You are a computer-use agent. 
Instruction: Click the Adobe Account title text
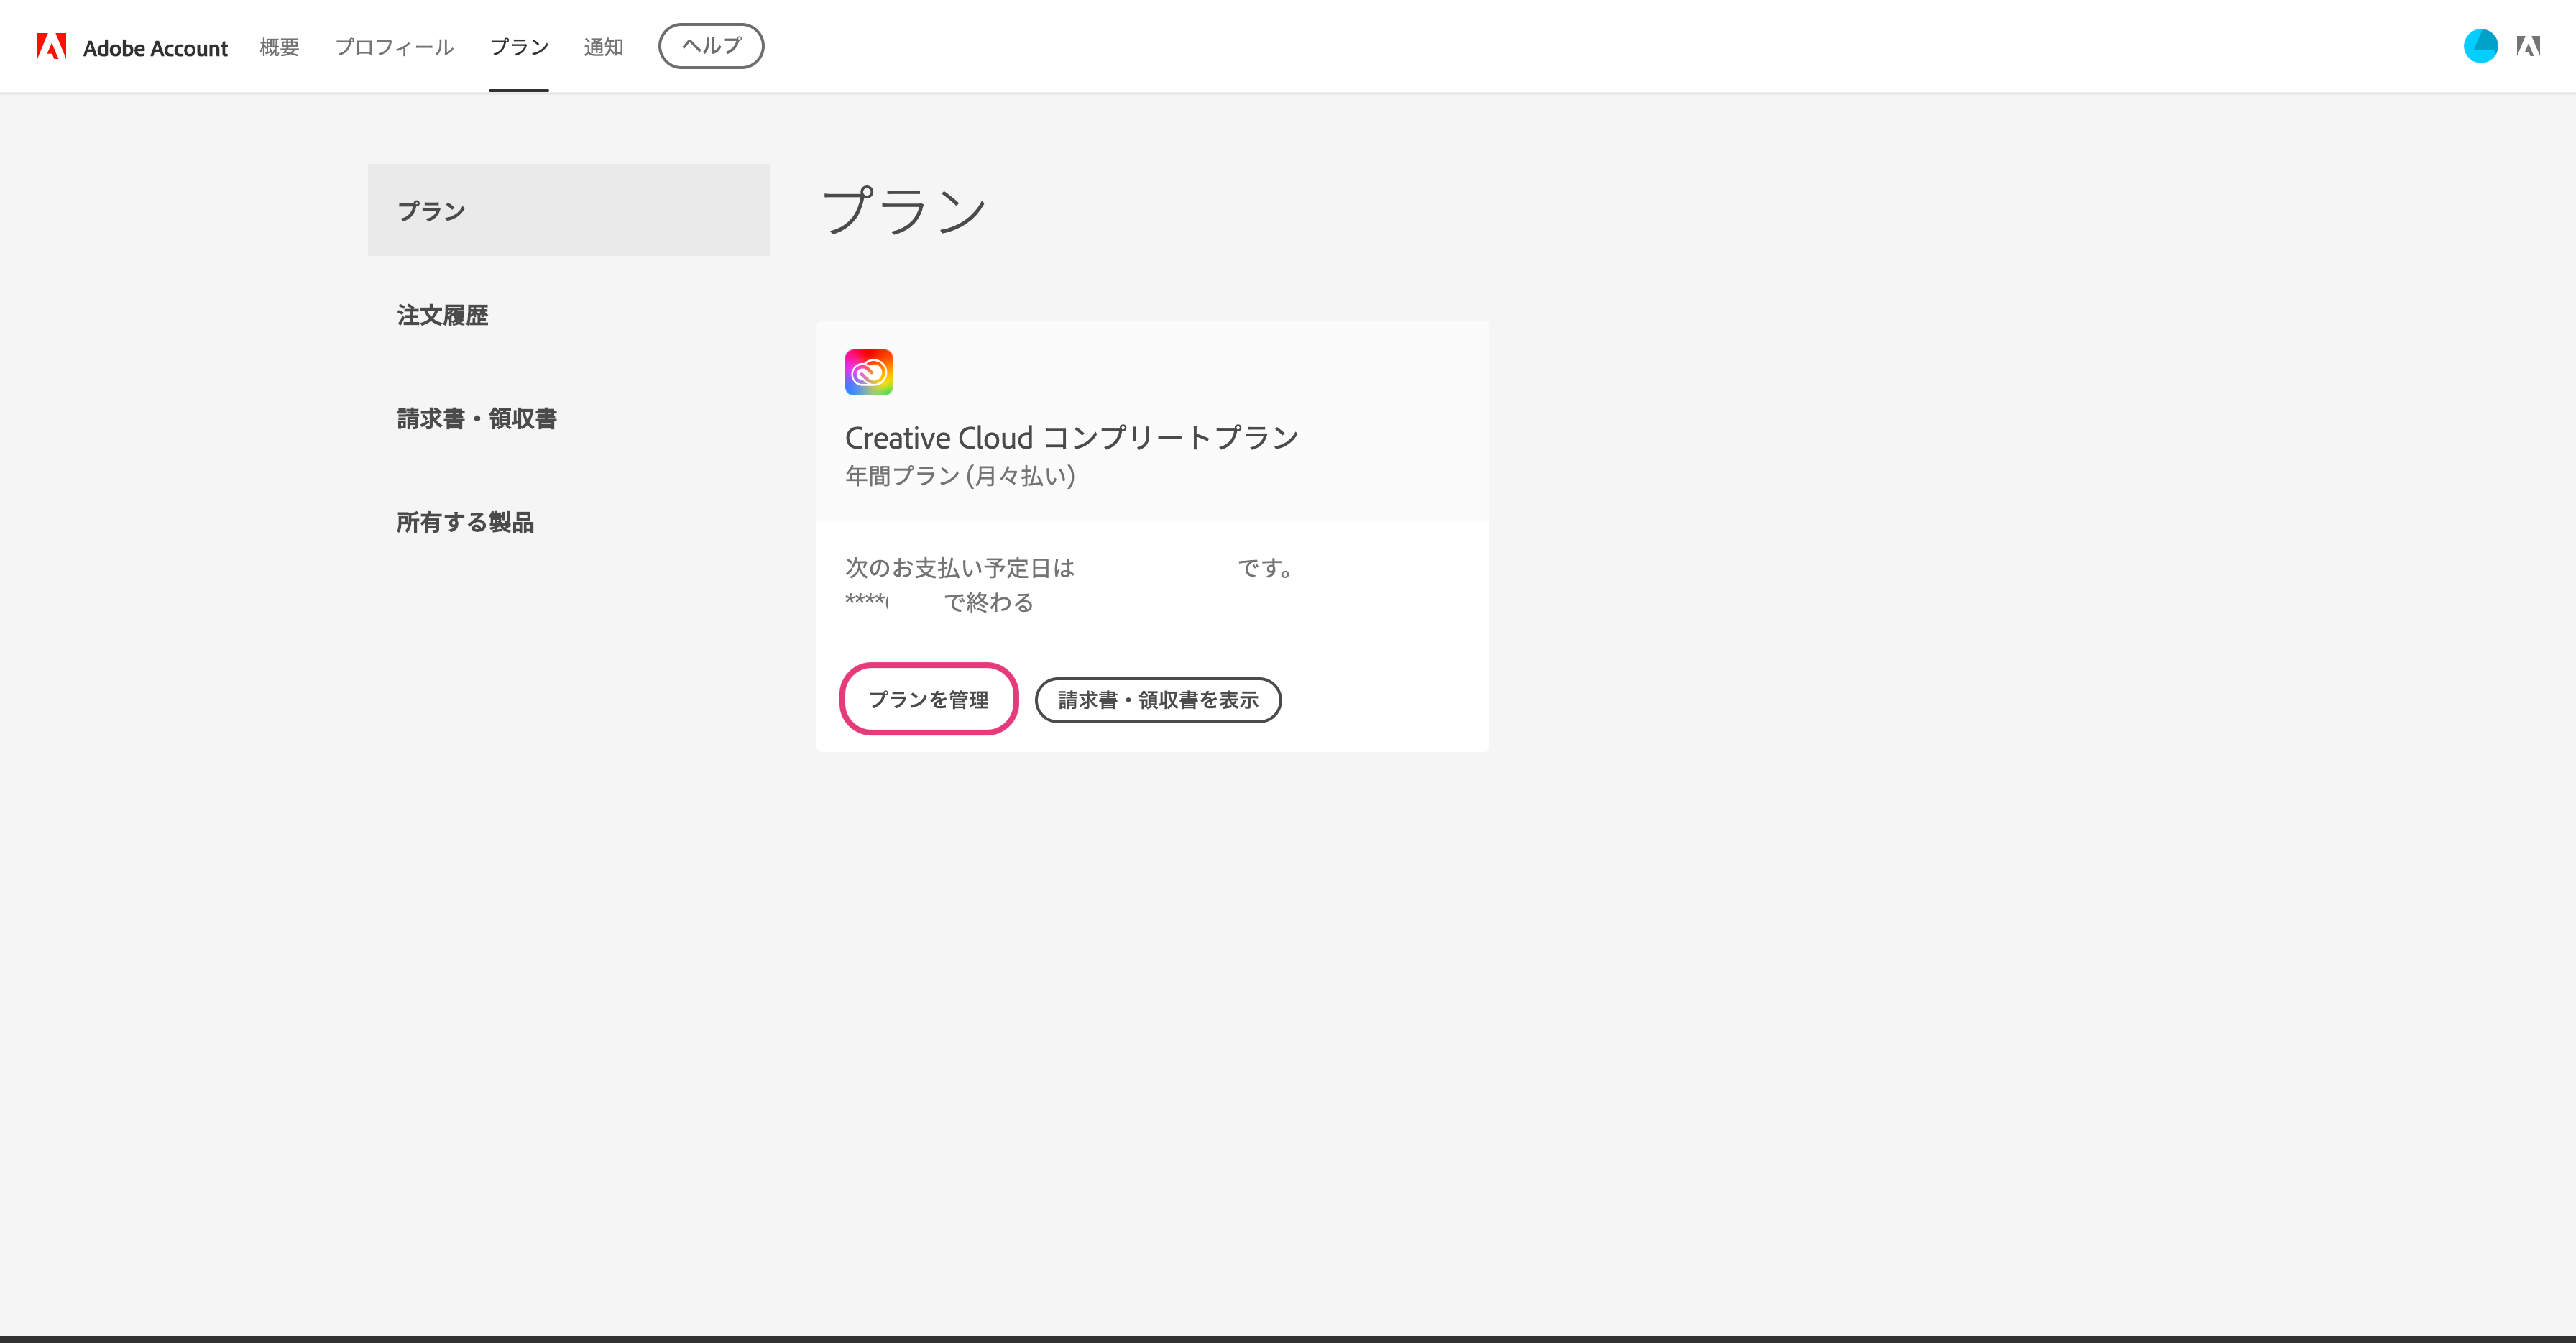[x=155, y=48]
